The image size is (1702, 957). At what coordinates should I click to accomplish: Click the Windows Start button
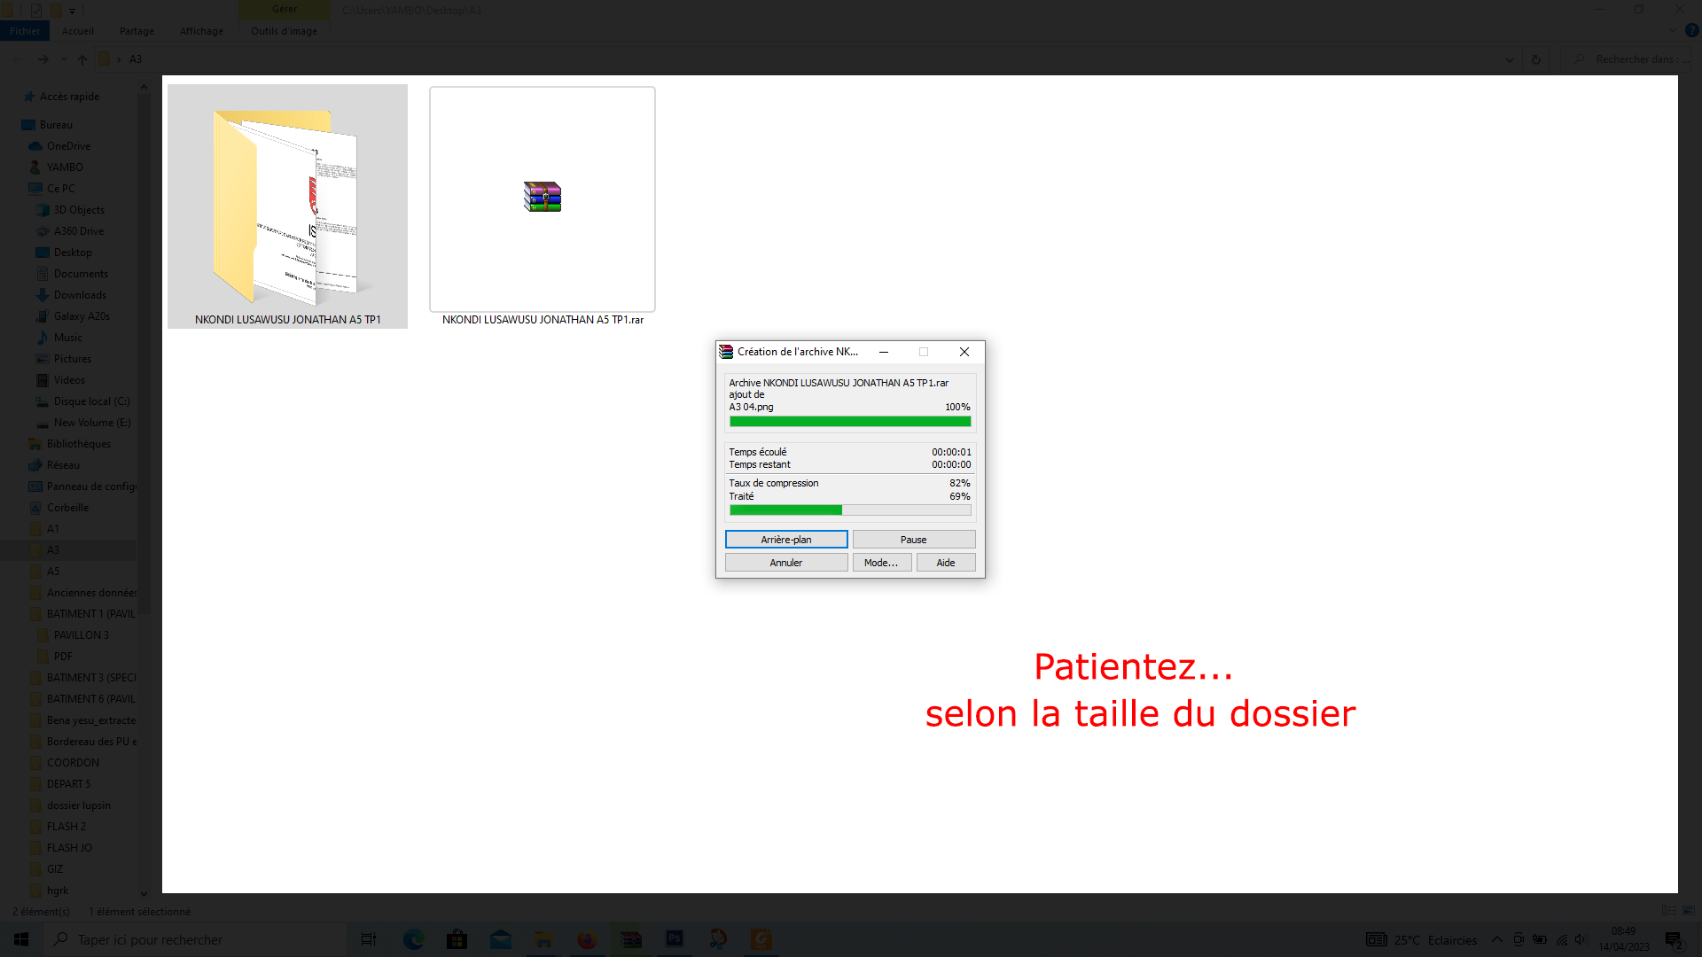coord(21,939)
